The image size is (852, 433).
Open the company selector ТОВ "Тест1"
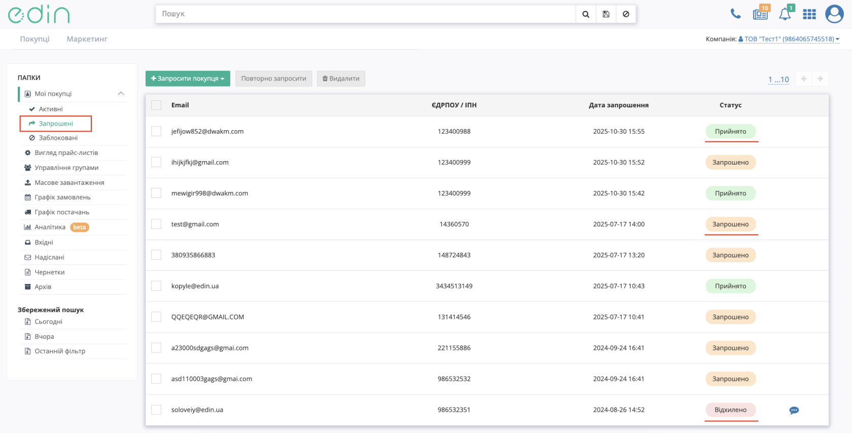pos(789,39)
